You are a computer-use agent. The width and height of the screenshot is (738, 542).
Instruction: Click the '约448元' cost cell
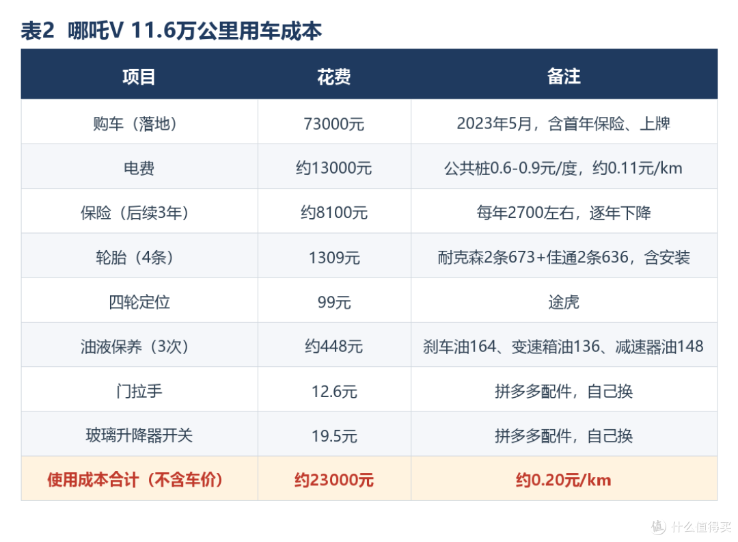pos(334,345)
